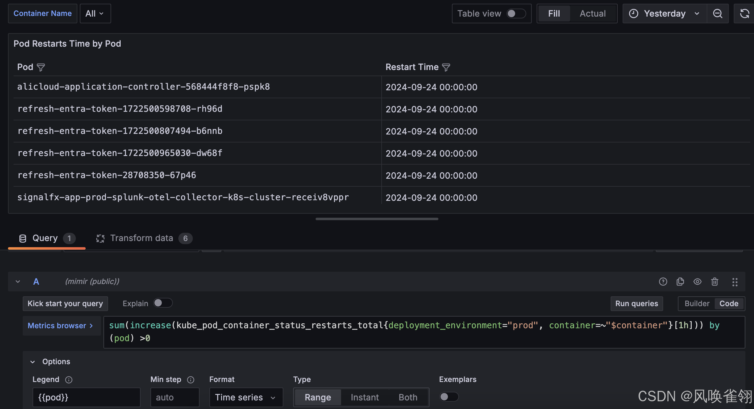Click into the Min step field
Viewport: 754px width, 409px height.
coord(174,397)
